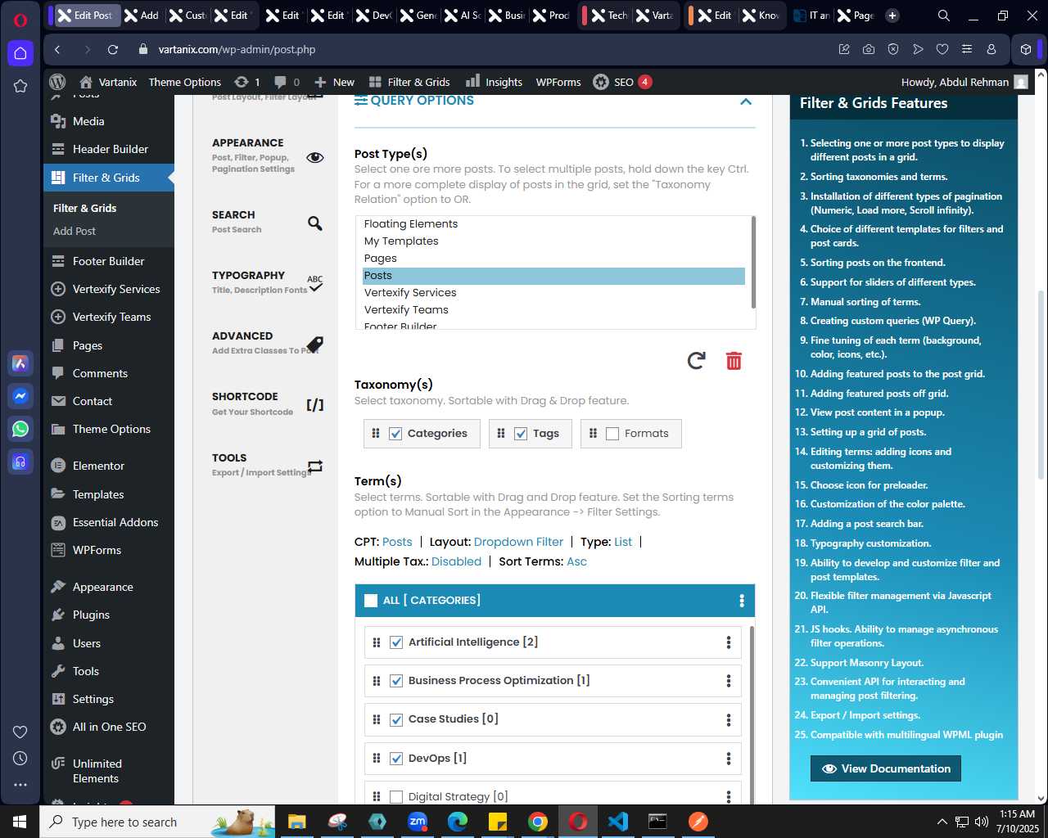Open Chrome from the taskbar
The image size is (1048, 838).
(x=538, y=822)
